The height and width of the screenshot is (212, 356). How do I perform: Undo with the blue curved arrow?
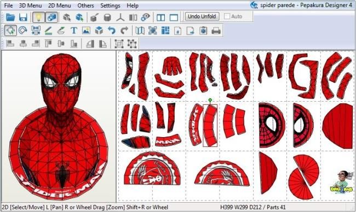click(x=112, y=31)
